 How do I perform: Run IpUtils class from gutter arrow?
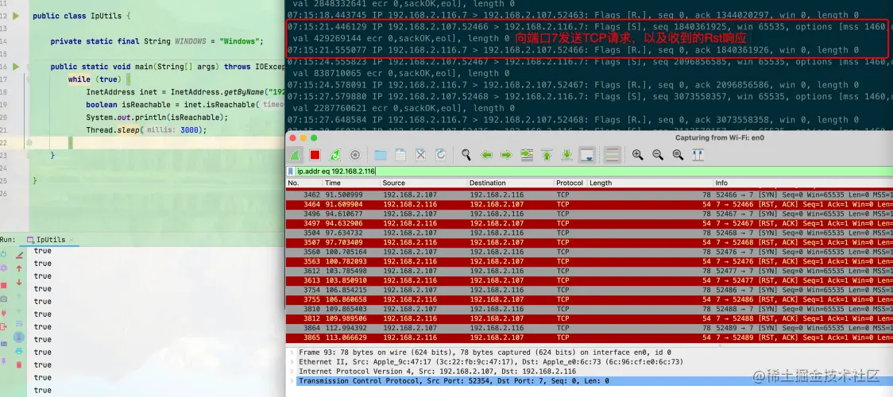(16, 15)
